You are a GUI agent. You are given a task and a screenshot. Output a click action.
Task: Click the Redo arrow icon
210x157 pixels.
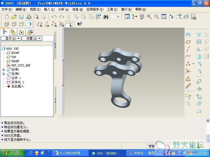point(62,17)
